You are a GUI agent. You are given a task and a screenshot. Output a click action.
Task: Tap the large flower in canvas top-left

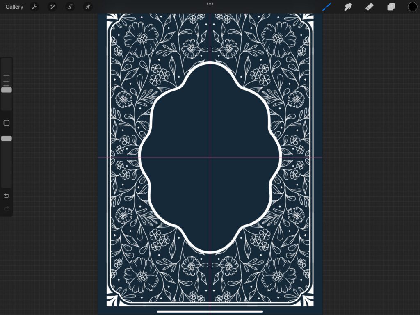point(141,39)
